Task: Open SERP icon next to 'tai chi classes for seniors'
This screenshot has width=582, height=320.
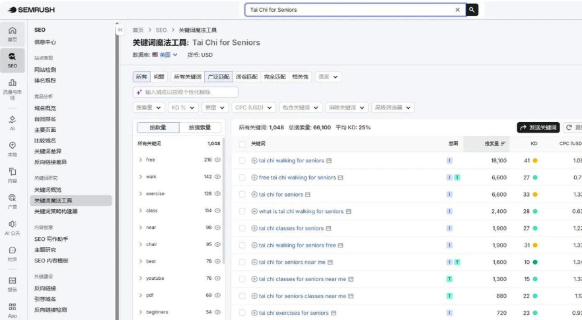Action: (x=328, y=228)
